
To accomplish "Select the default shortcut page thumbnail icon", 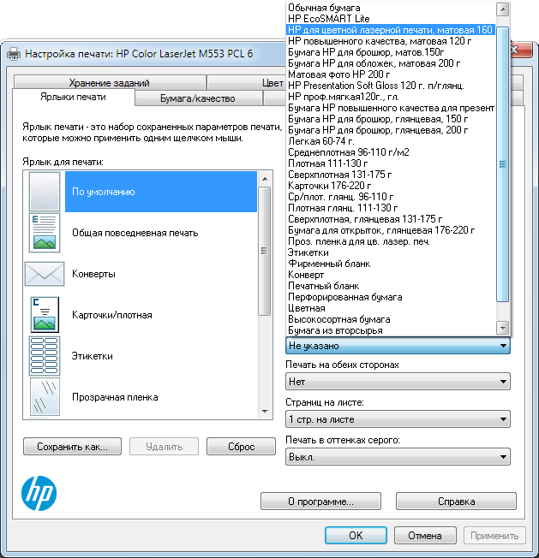I will click(45, 192).
